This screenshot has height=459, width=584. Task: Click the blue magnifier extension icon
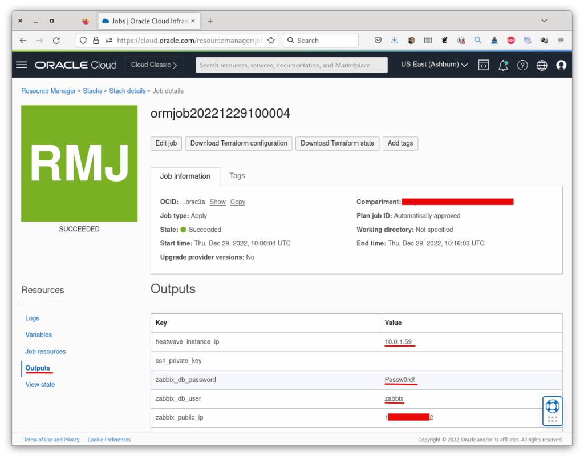coord(477,41)
